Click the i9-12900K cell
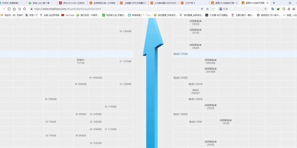297x148 pixels. pos(125,31)
